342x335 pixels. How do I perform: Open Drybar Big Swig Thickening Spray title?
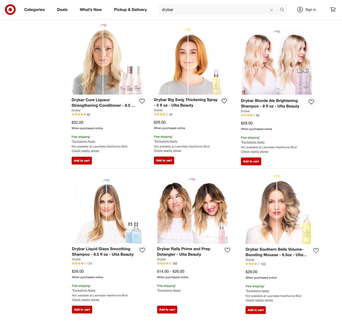(186, 102)
